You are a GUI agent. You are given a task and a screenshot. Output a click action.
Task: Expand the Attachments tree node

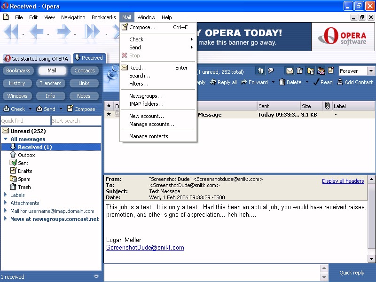(x=5, y=203)
